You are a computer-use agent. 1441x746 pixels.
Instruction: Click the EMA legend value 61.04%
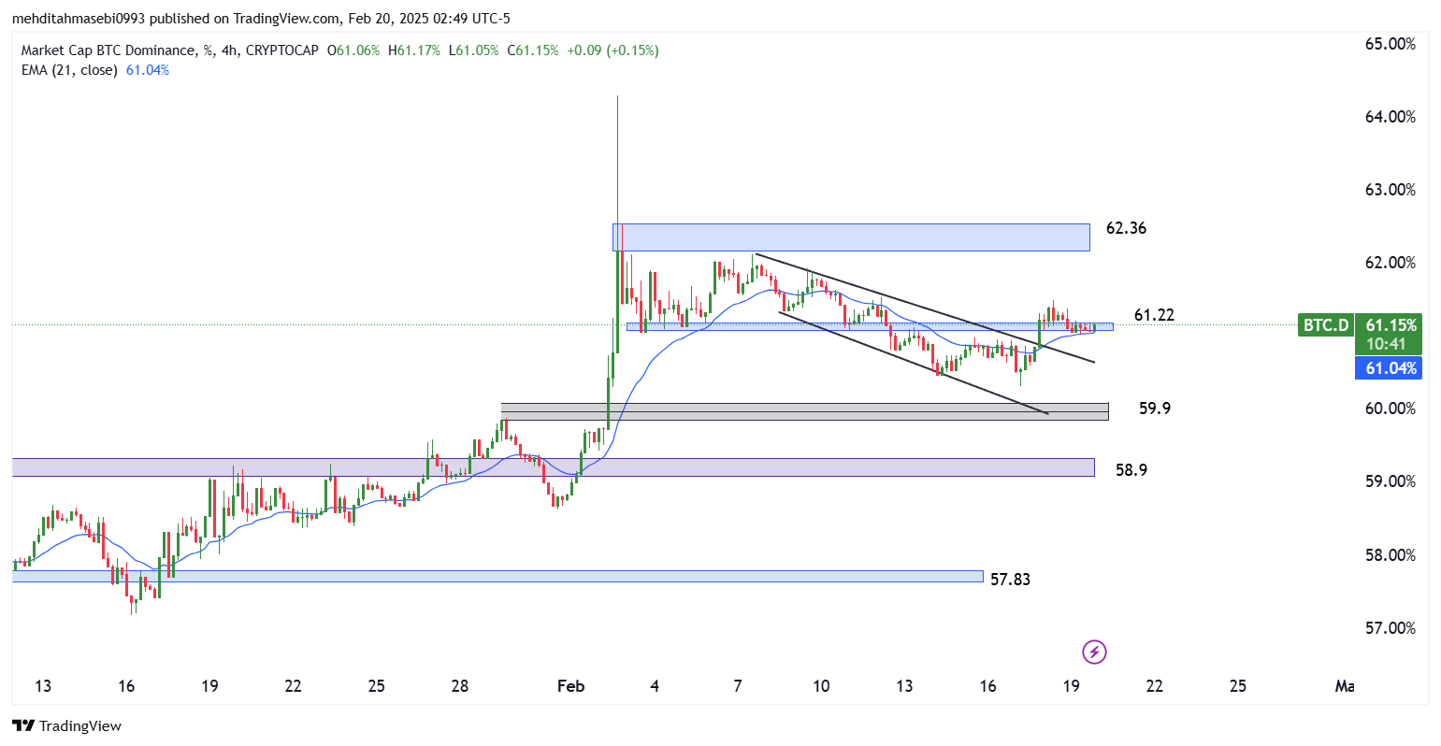coord(148,70)
